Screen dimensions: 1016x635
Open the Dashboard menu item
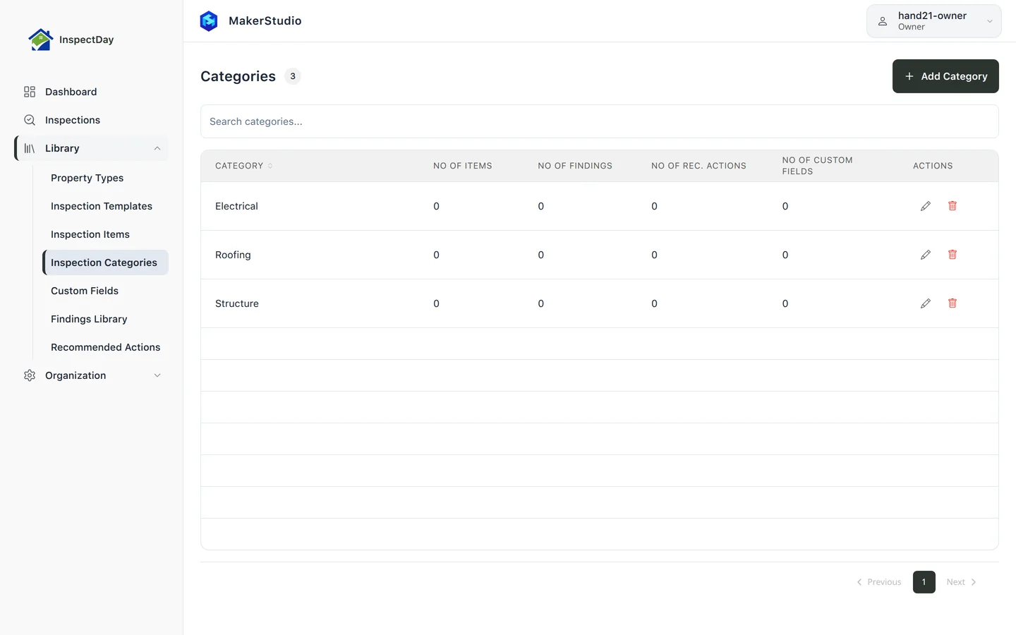(x=92, y=92)
